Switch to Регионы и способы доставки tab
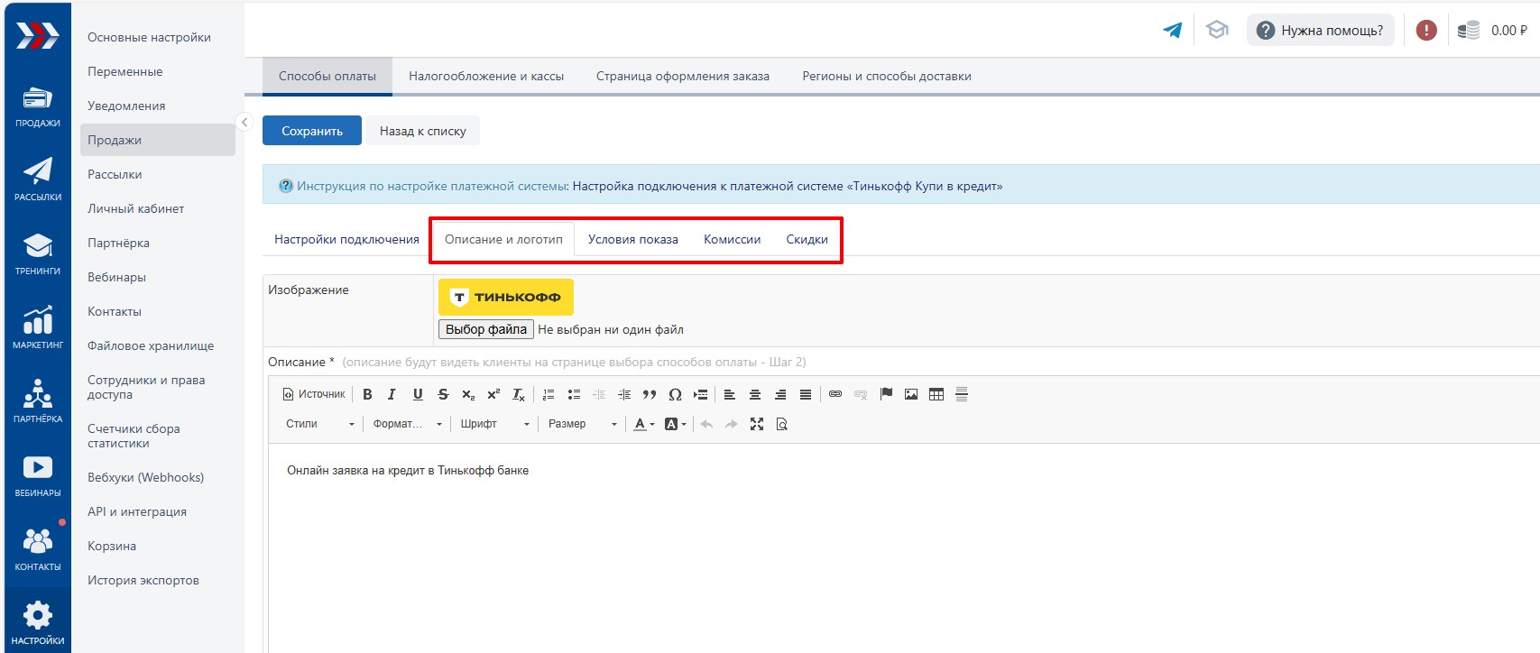The height and width of the screenshot is (653, 1540). pos(887,76)
